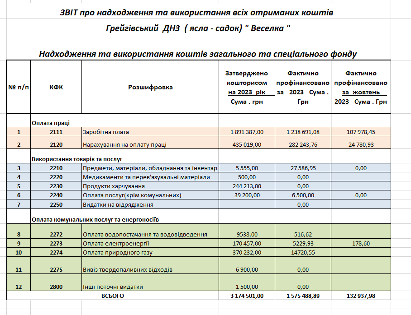Click cell with code 2120
This screenshot has height=315, width=411.
pyautogui.click(x=56, y=143)
